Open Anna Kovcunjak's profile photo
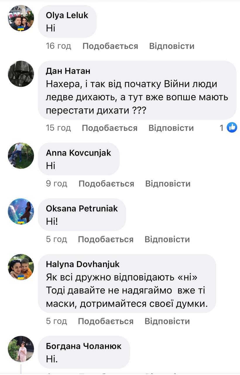This screenshot has height=375, width=240. [21, 156]
